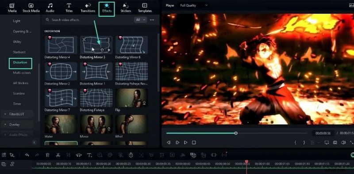Step forward one frame in player
This screenshot has width=354, height=174.
[177, 143]
